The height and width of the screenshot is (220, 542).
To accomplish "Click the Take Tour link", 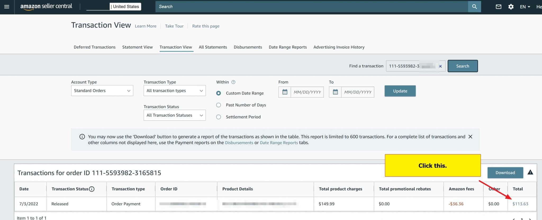I will coord(174,26).
